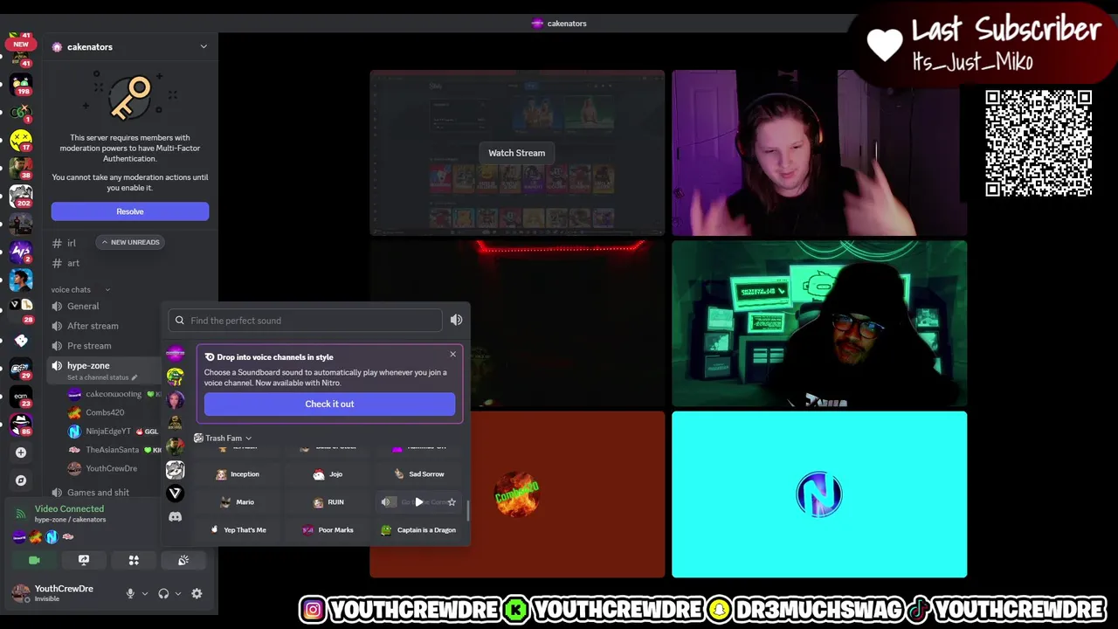Click play arrow on hovered sound
This screenshot has width=1118, height=629.
click(419, 502)
